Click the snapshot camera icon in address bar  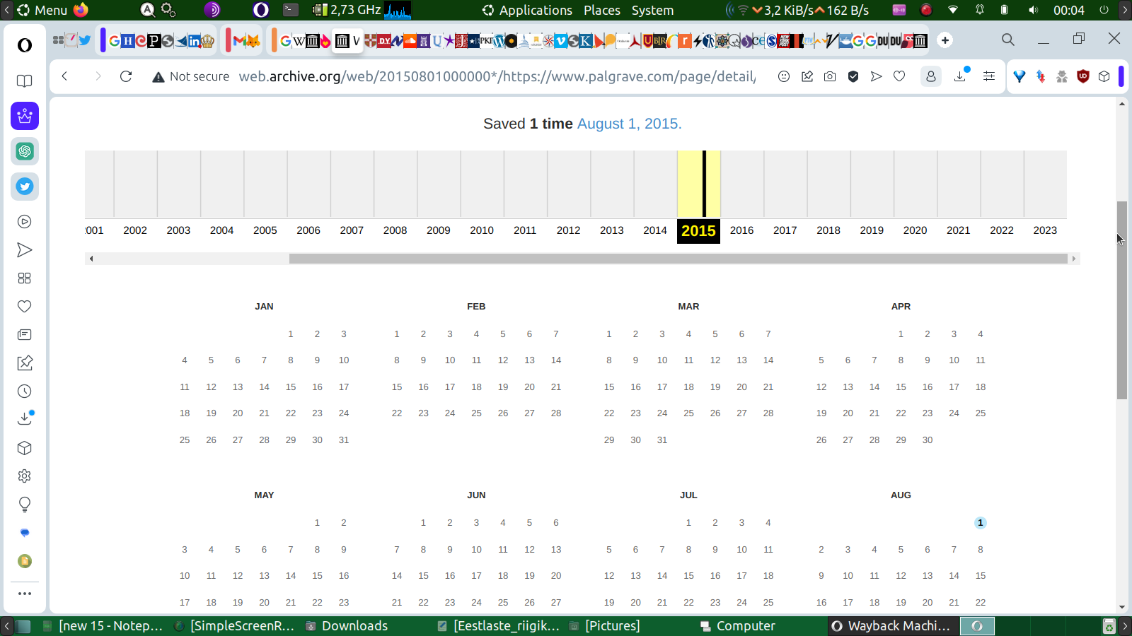tap(830, 76)
